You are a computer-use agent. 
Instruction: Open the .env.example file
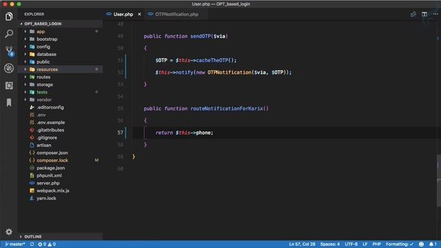(61, 123)
